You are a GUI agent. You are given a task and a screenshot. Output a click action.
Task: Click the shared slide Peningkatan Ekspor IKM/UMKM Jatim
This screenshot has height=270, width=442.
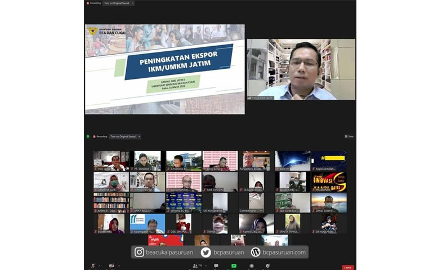click(x=164, y=69)
